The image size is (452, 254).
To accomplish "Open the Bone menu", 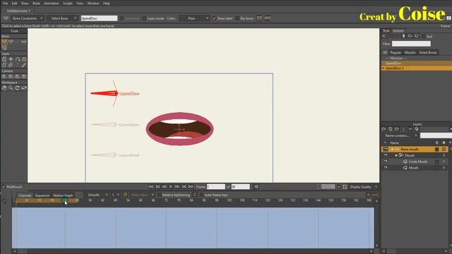I will click(x=36, y=3).
